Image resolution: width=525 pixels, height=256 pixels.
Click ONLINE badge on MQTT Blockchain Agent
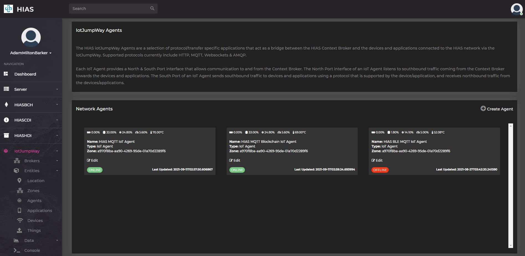point(237,170)
